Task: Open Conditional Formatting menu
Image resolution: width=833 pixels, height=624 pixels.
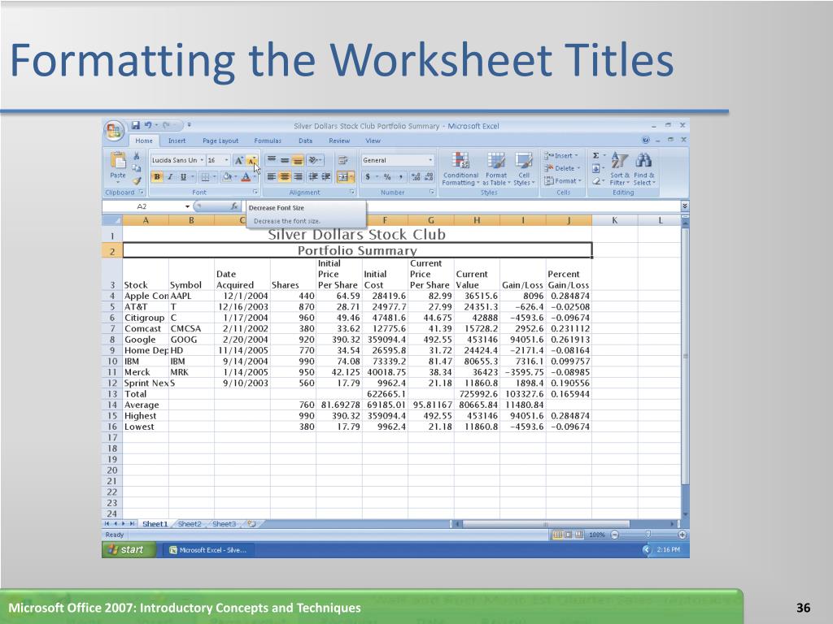Action: click(x=460, y=169)
